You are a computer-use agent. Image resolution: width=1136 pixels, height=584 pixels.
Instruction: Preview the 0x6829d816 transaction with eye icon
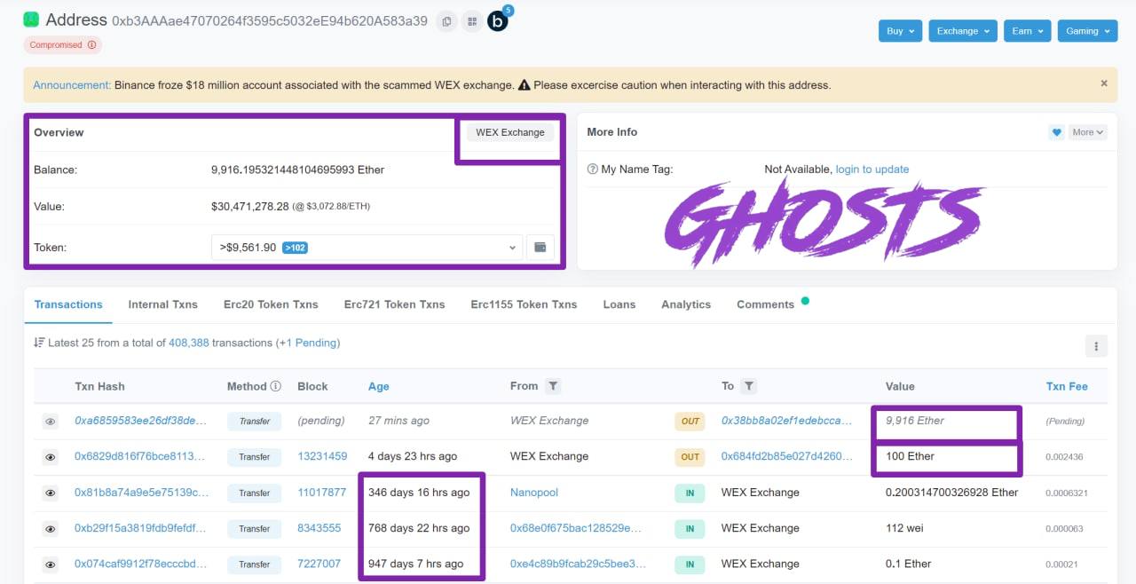point(51,457)
